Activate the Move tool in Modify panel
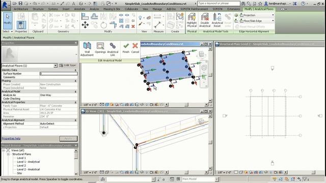 (x=85, y=25)
